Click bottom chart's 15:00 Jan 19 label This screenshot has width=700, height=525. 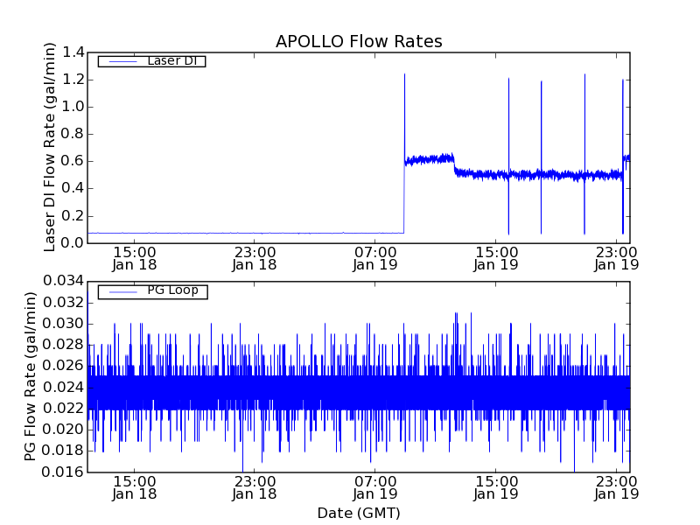tap(495, 488)
